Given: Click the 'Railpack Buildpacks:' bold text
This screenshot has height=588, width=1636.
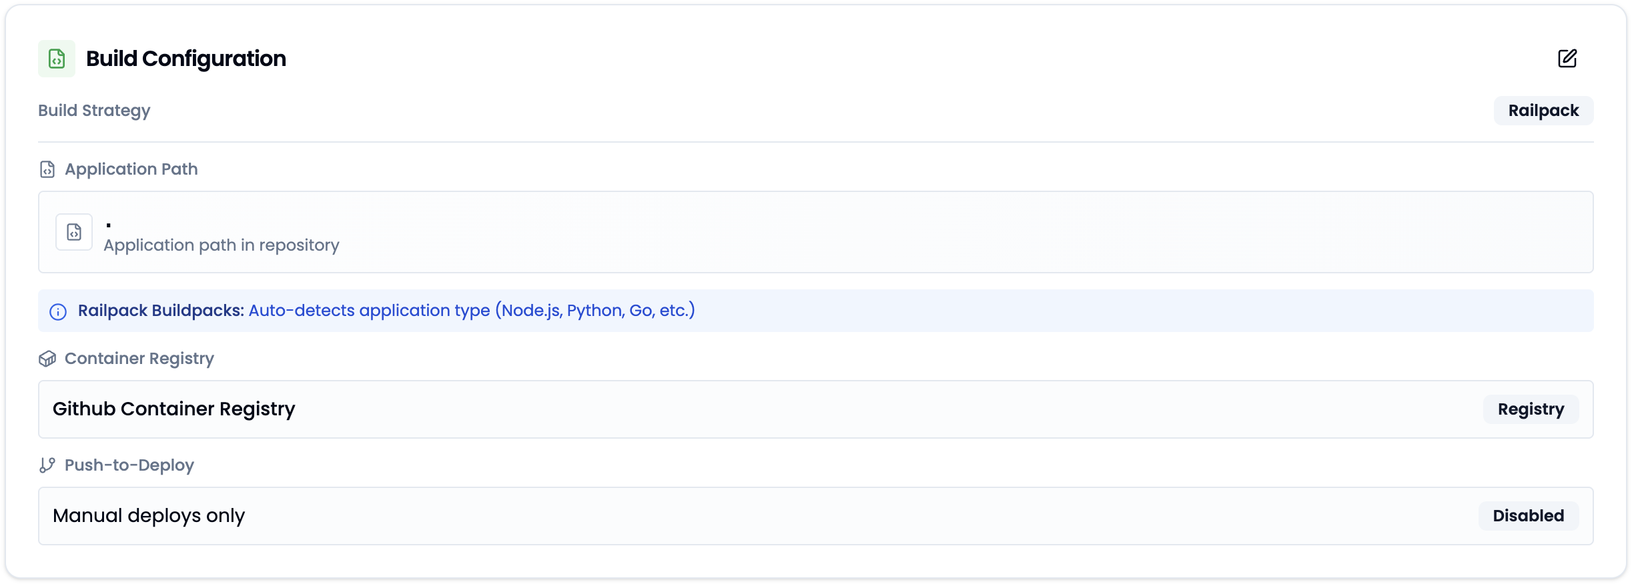Looking at the screenshot, I should pyautogui.click(x=161, y=311).
